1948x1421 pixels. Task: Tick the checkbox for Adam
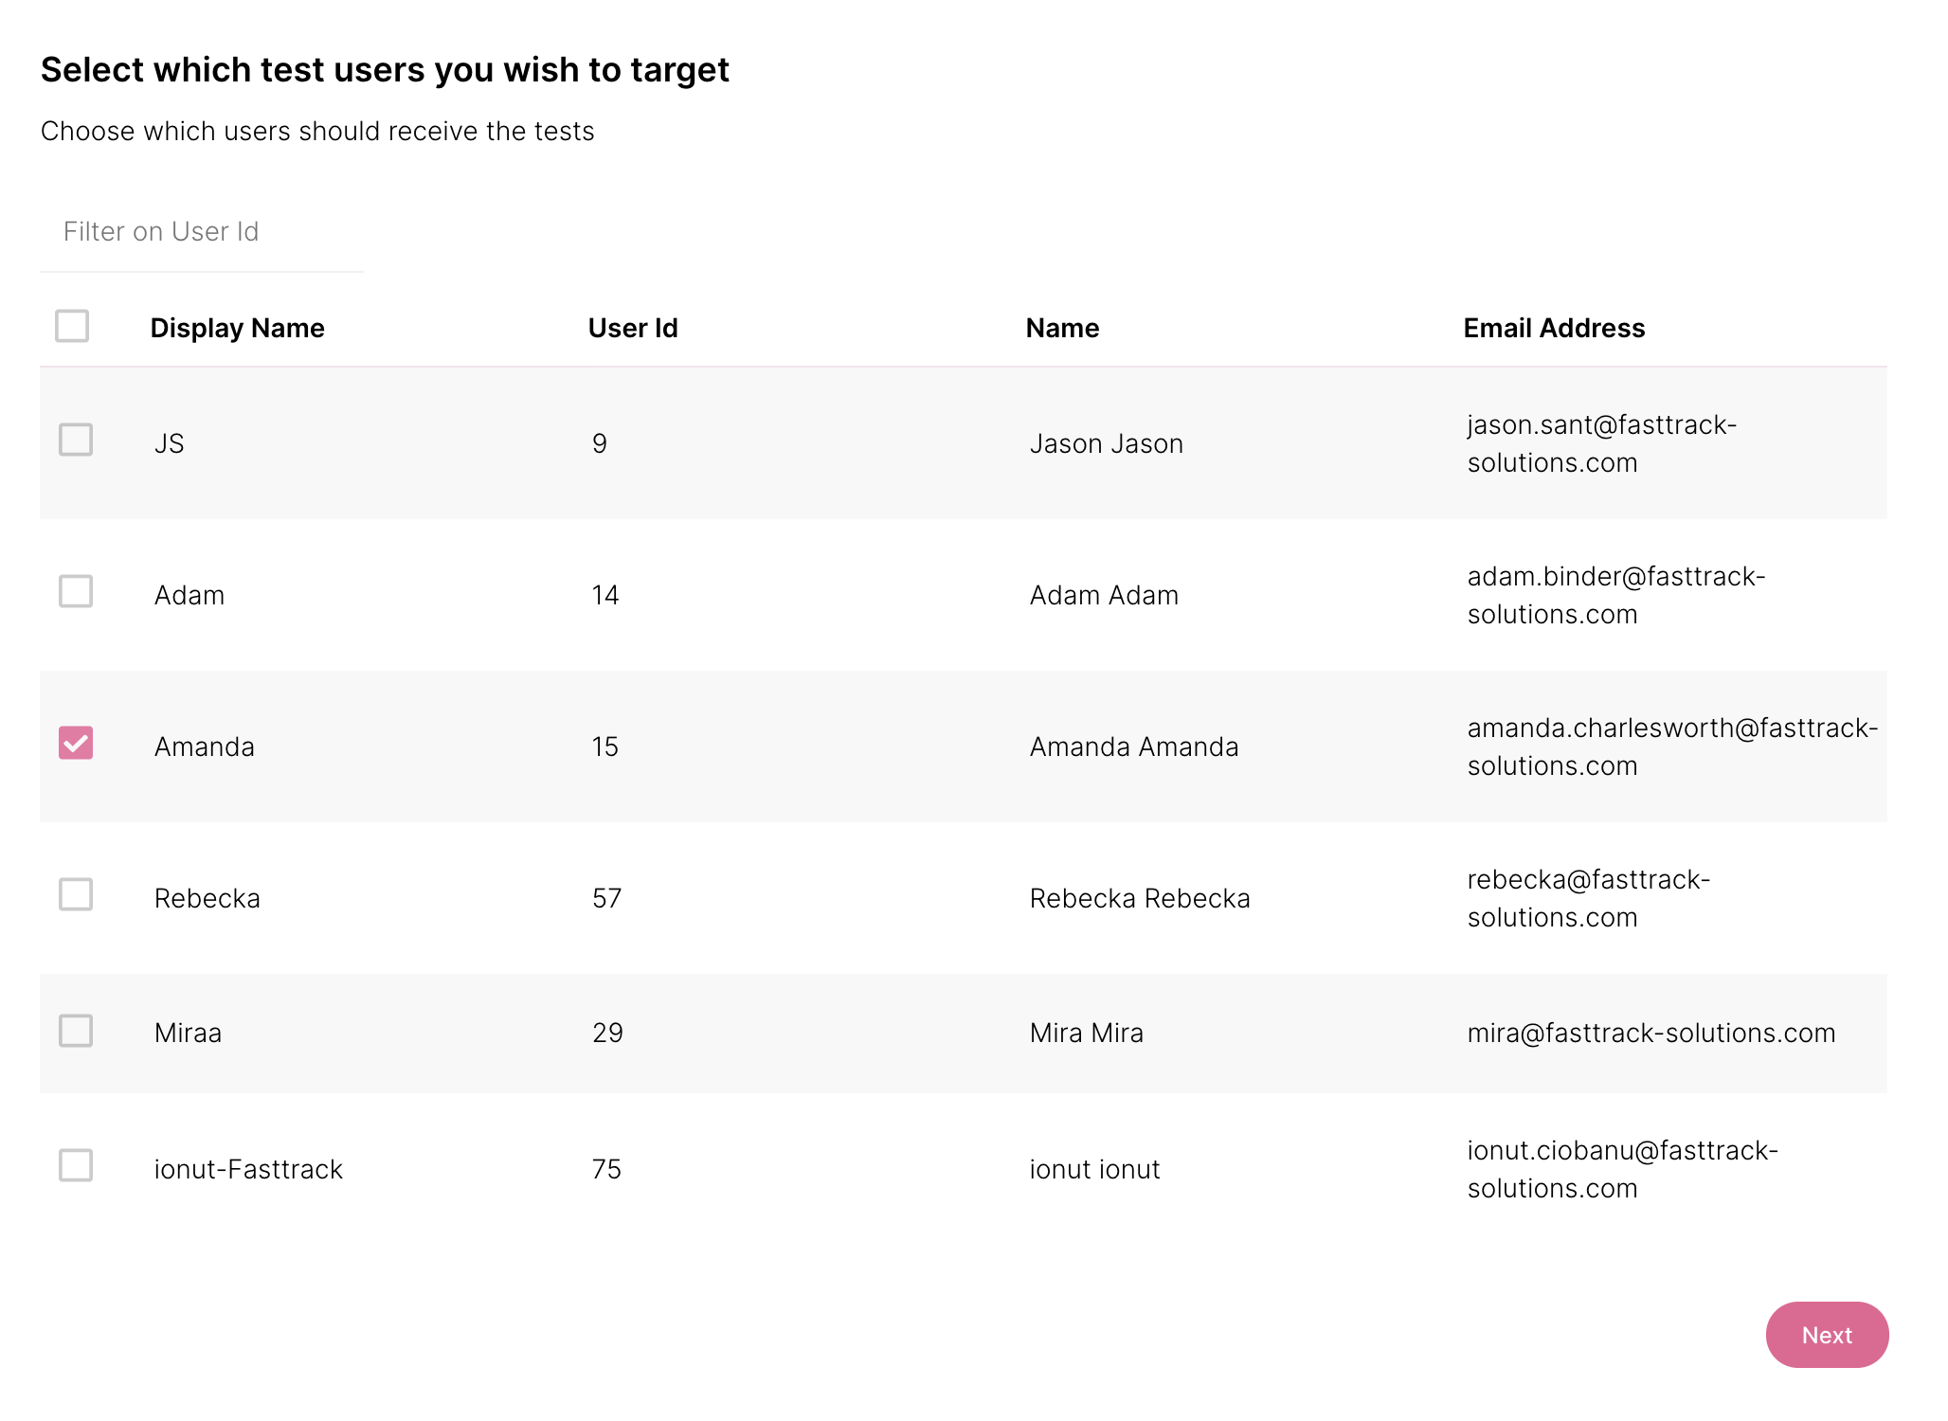click(x=76, y=591)
